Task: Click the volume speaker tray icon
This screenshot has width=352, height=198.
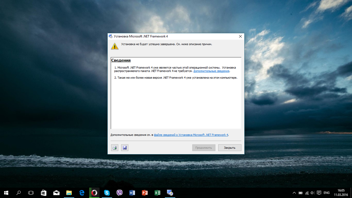Action: (x=312, y=193)
